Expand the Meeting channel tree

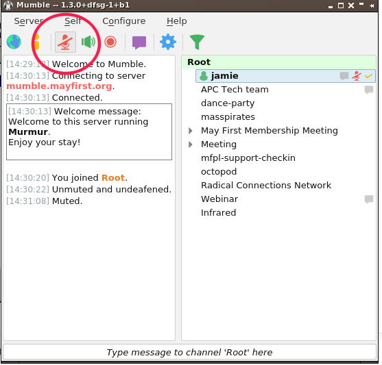(191, 144)
